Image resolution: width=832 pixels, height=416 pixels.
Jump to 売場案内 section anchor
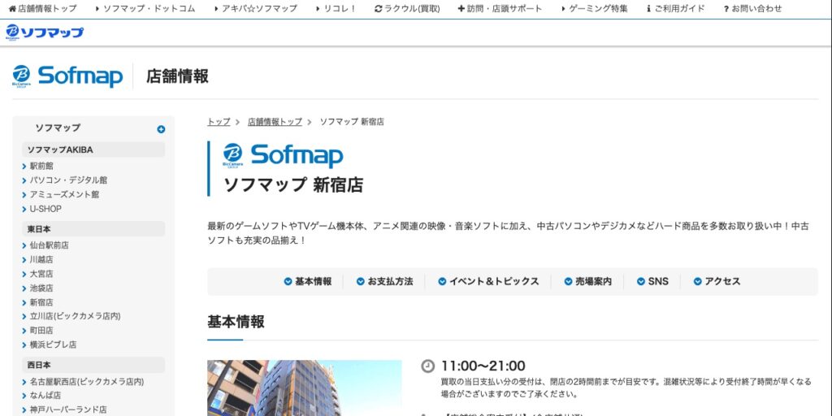[x=588, y=282]
